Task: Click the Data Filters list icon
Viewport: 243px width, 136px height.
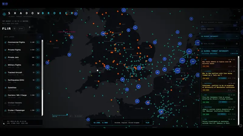Action: tap(237, 44)
